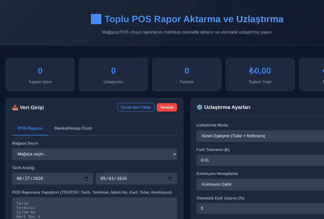Click the 'Veri Girişi' panel heading
The image size is (324, 219).
click(32, 107)
